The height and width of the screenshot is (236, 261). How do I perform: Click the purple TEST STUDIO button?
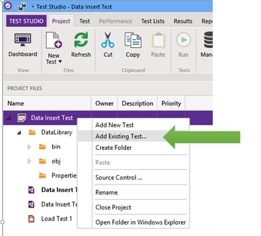coord(26,21)
